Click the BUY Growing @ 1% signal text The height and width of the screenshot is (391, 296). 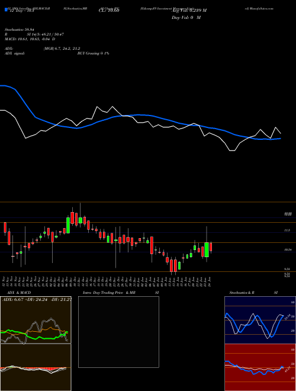pyautogui.click(x=93, y=53)
